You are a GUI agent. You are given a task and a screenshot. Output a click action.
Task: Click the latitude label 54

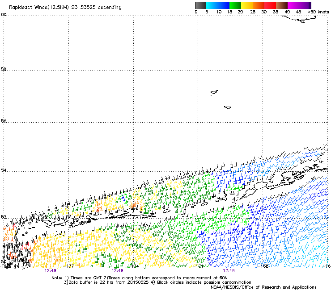coord(4,170)
